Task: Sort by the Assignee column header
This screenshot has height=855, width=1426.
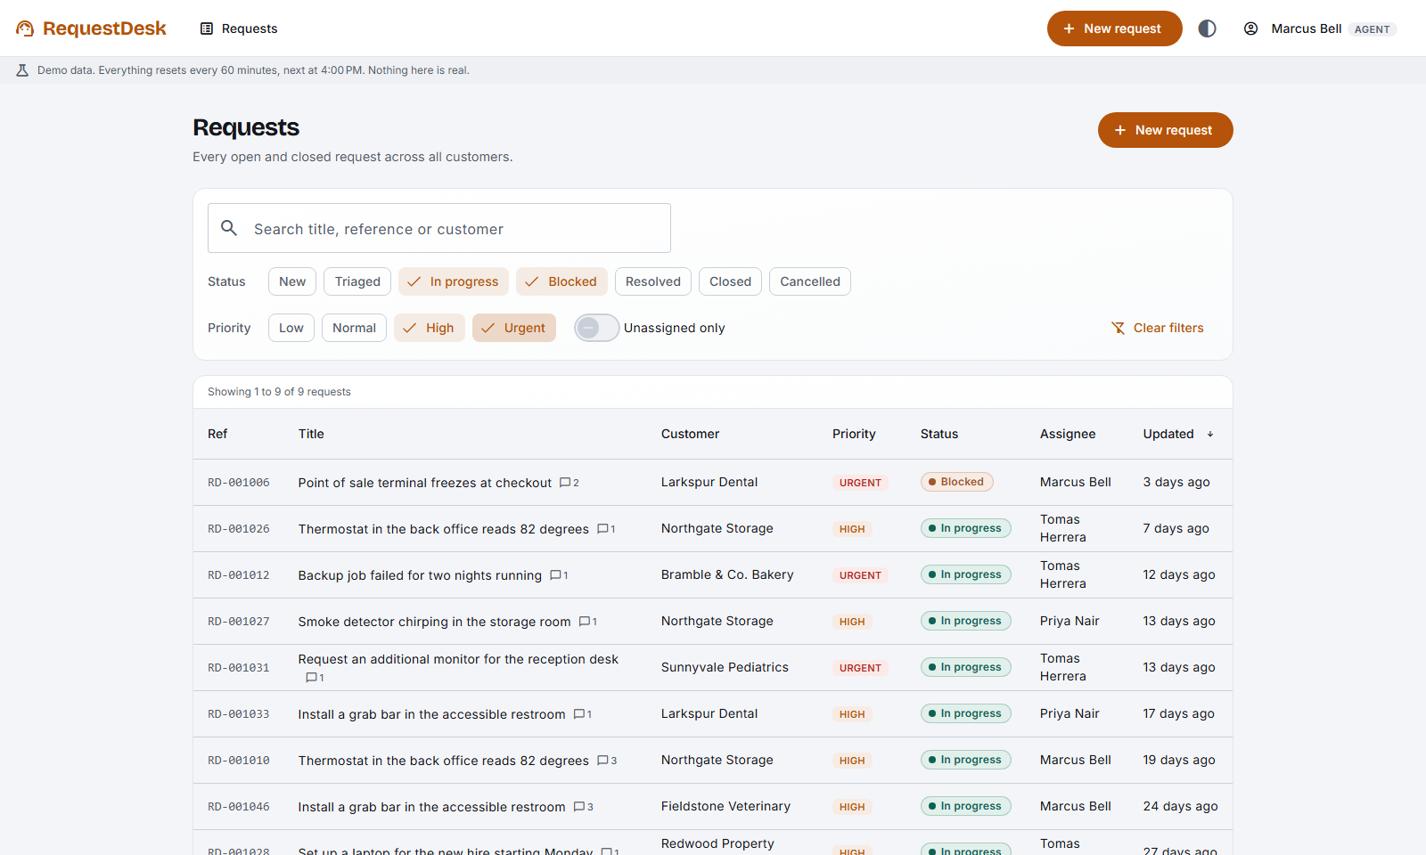Action: pos(1068,434)
